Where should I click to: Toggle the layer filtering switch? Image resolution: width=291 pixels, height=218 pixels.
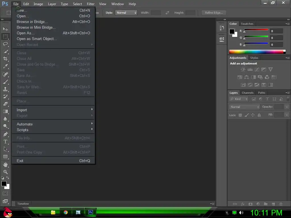[x=288, y=98]
